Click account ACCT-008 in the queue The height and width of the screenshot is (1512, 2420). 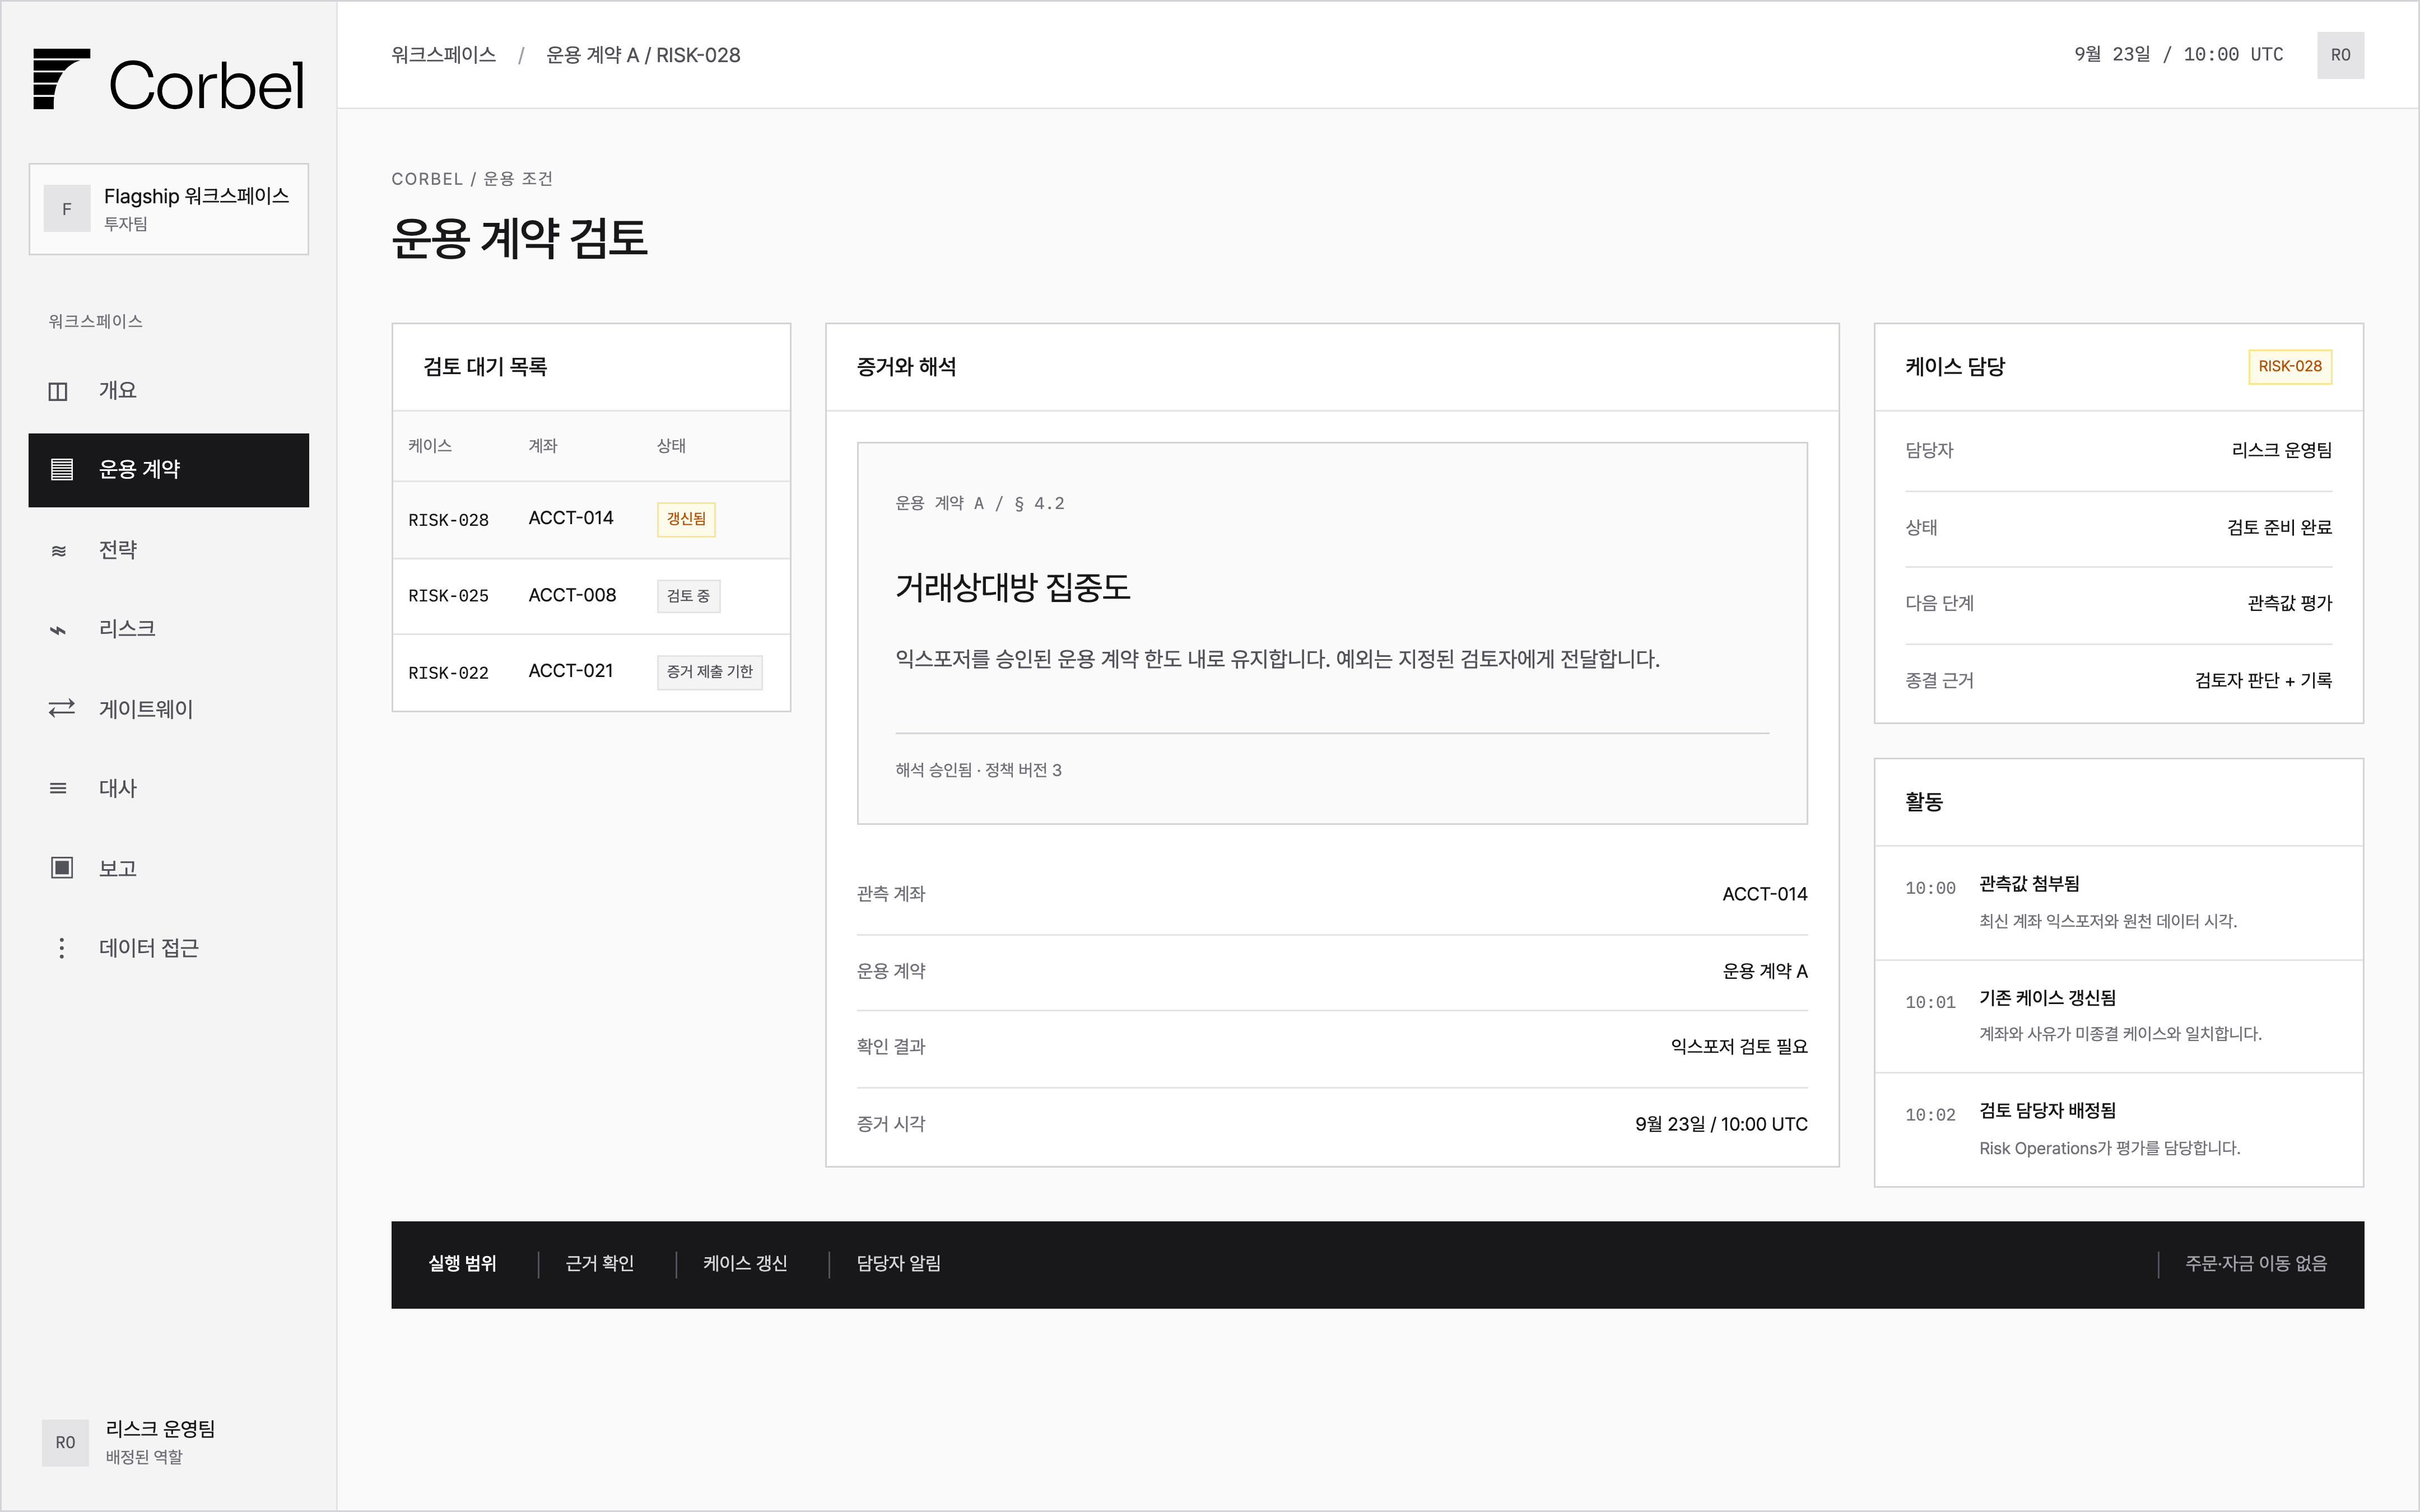pos(572,595)
